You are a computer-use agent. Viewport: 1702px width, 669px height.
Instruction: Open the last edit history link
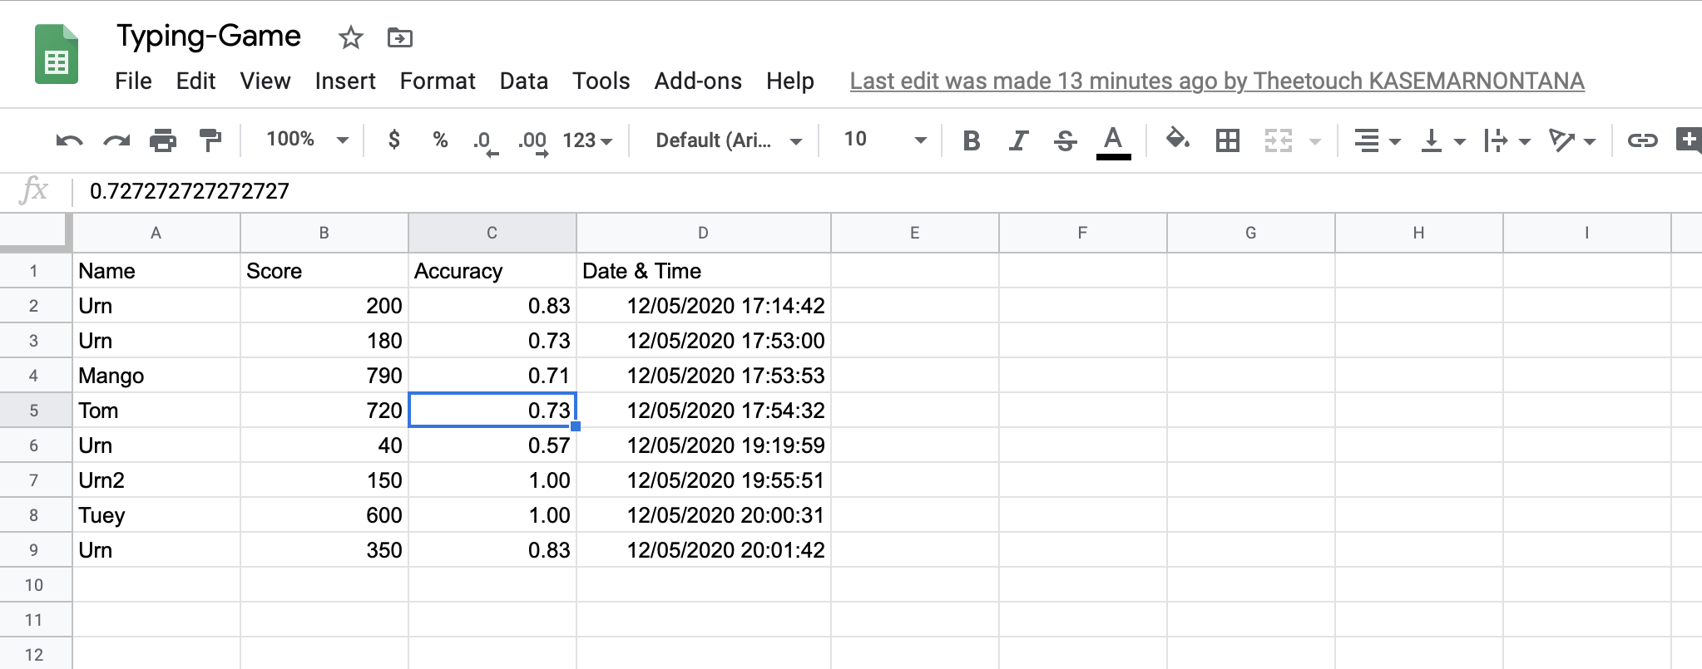1217,81
